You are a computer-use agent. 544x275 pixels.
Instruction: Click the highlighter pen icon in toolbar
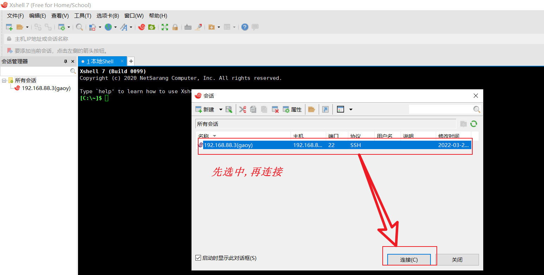pyautogui.click(x=198, y=27)
